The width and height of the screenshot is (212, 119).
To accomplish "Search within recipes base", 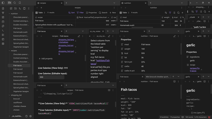I will [x=103, y=13].
